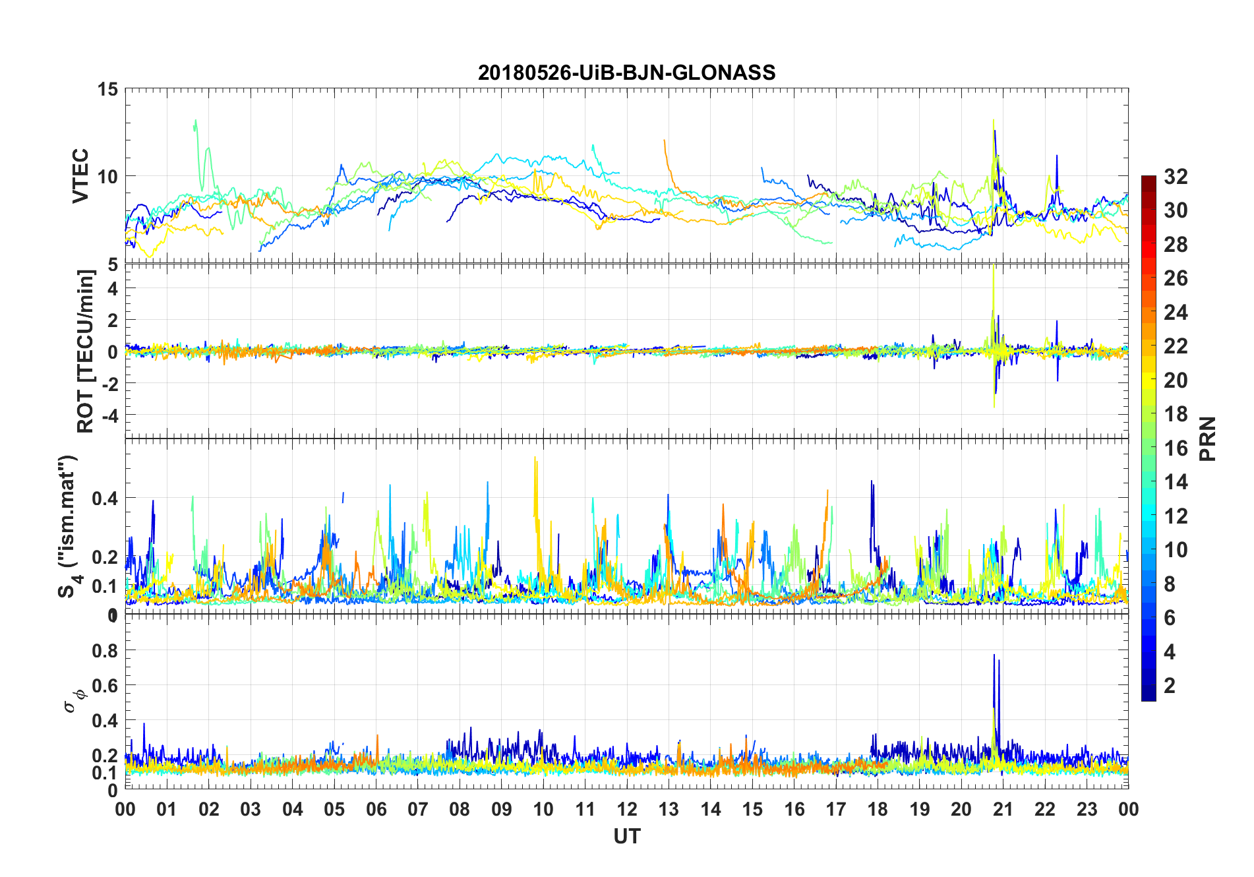
Task: Click the UT x-axis label
Action: (627, 836)
